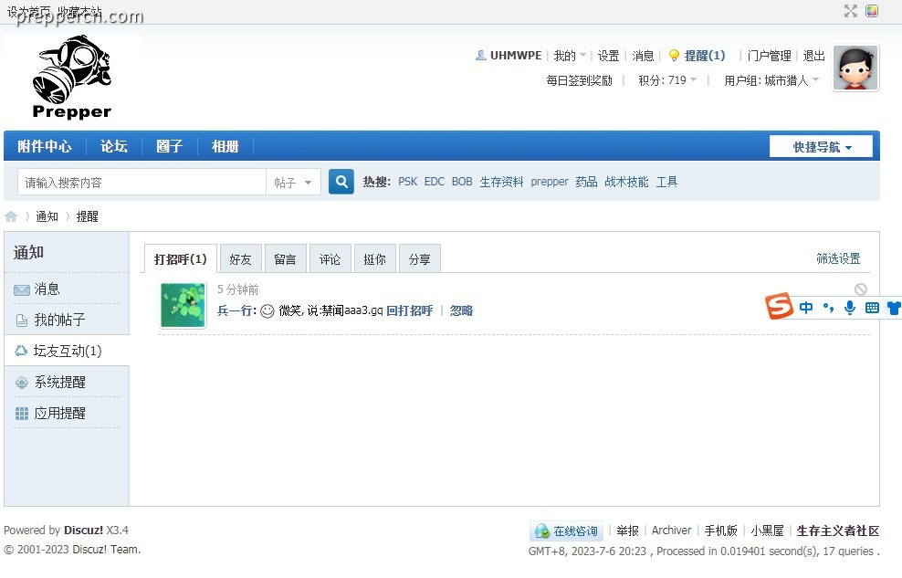
Task: Click hot search term BOB
Action: coord(462,182)
